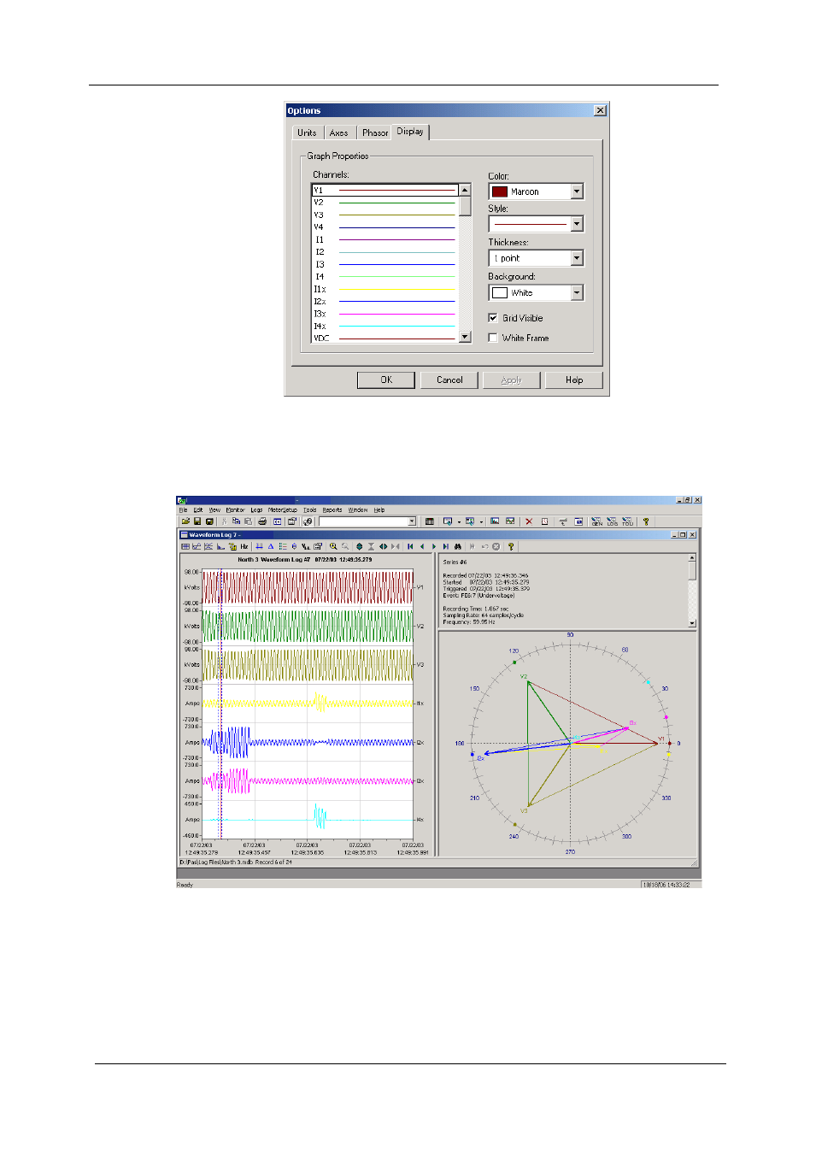Click the LOG toolbar icon

tap(613, 521)
